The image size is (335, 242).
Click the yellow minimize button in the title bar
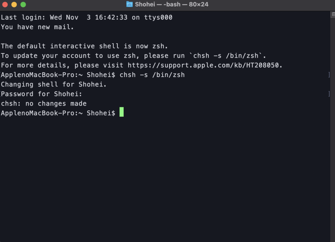13,4
